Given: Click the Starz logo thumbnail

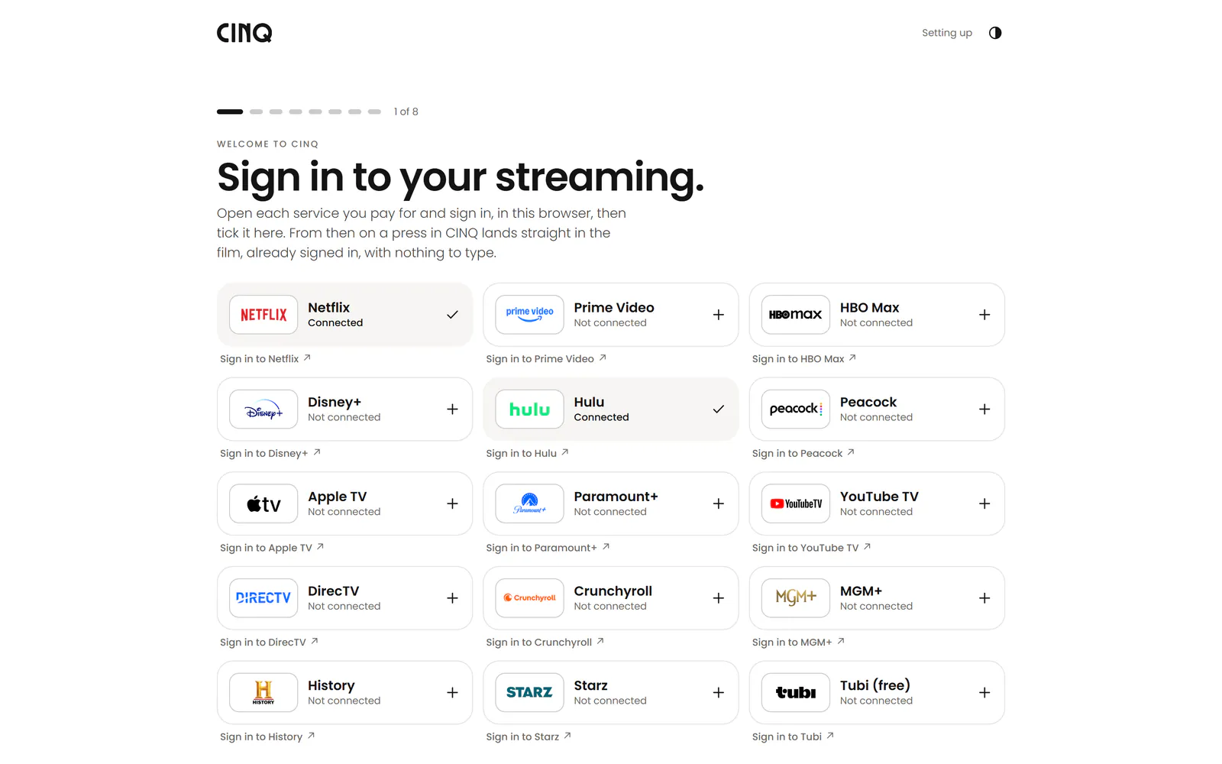Looking at the screenshot, I should click(529, 692).
